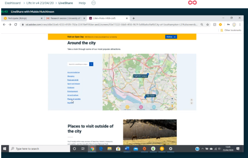Open the Accommodation link

73,72
